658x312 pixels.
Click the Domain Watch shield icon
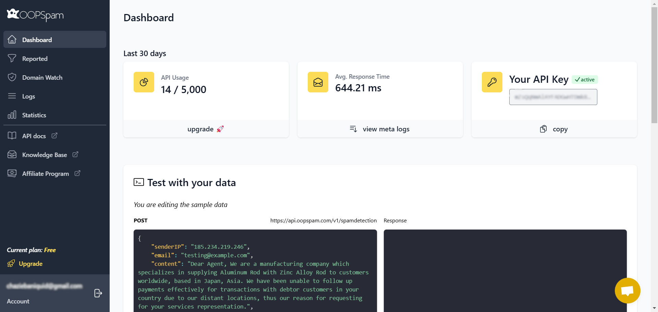click(x=12, y=77)
